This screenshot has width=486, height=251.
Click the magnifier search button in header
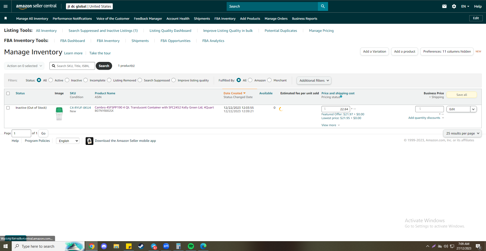pyautogui.click(x=323, y=6)
